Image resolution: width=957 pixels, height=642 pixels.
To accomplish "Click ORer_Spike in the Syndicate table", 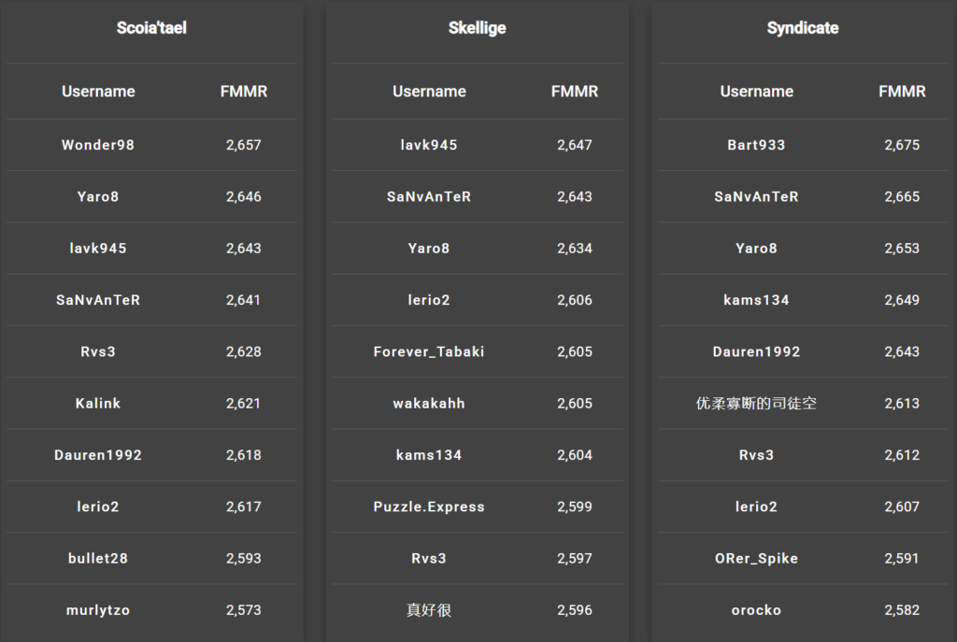I will (x=756, y=558).
